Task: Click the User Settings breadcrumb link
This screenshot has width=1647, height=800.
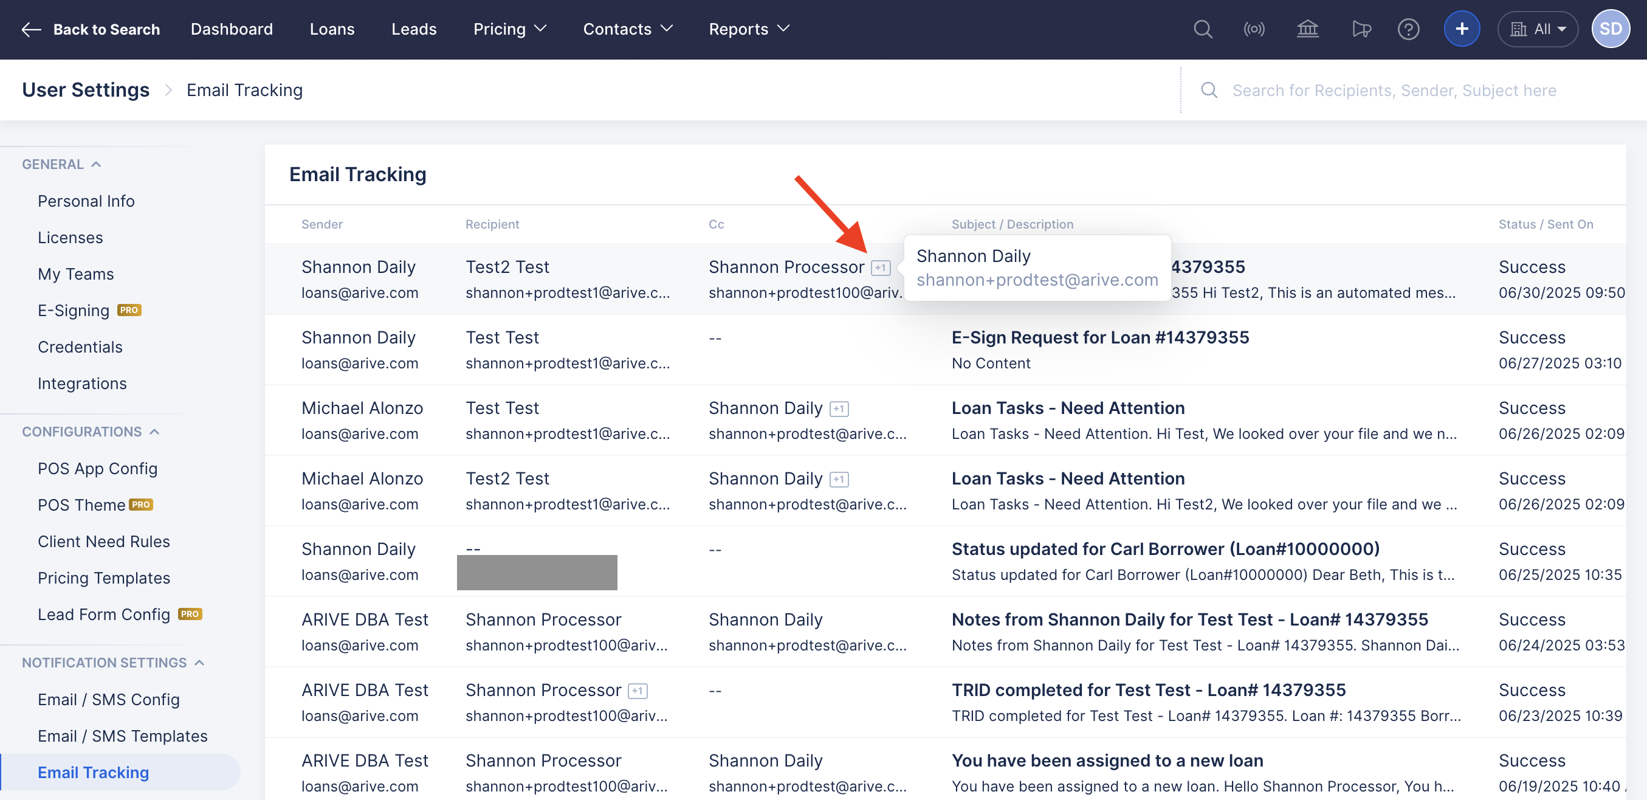Action: coord(86,90)
